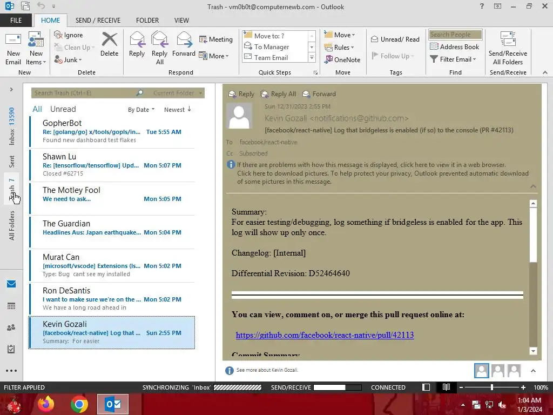Screen dimensions: 553x415
Task: Collapse the ribbon
Action: point(545,72)
